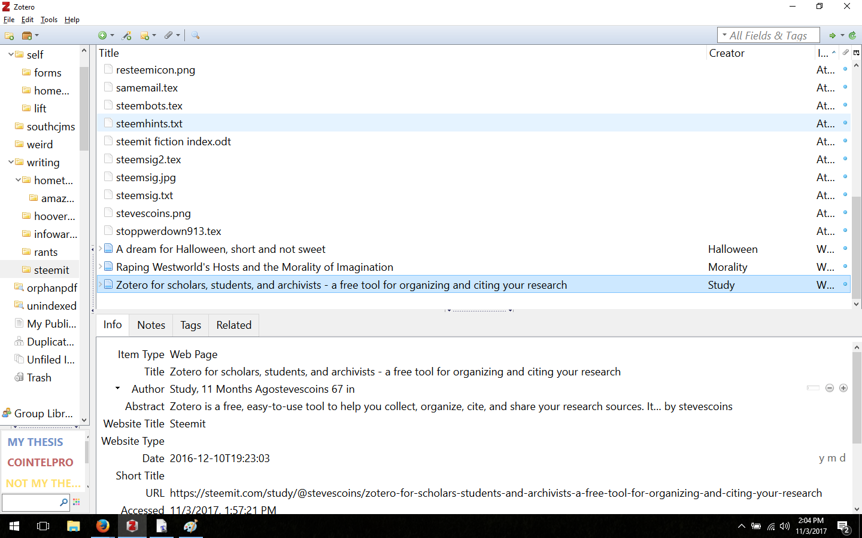Select the steemhints.txt item row

[473, 123]
